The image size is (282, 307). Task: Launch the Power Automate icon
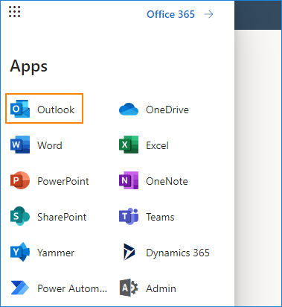[x=20, y=288]
